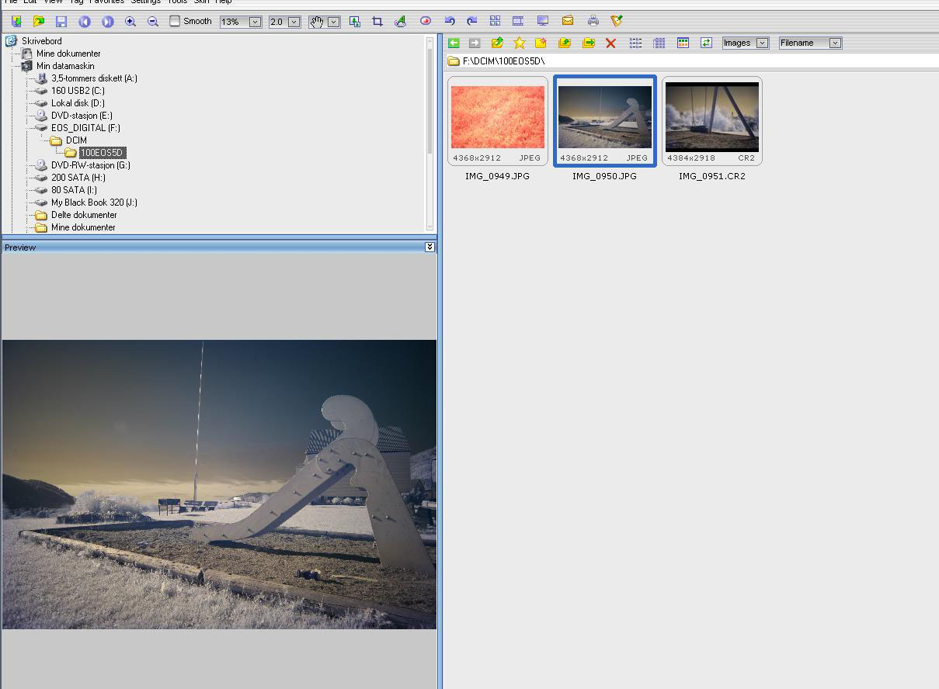Start slideshow with the monitor icon
Image resolution: width=939 pixels, height=689 pixels.
(x=543, y=21)
